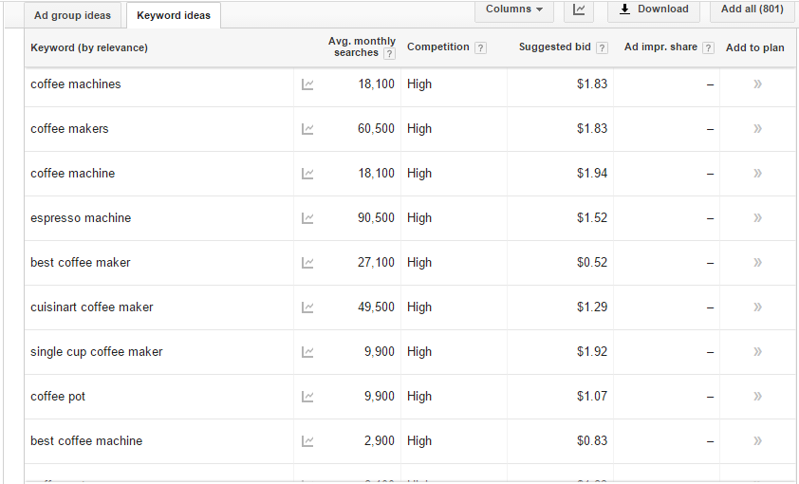Click the $0.52 suggested bid
This screenshot has height=484, width=799.
(x=592, y=262)
